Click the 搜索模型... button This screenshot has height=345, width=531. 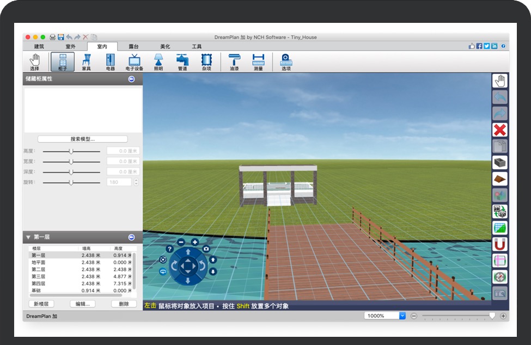tap(82, 139)
